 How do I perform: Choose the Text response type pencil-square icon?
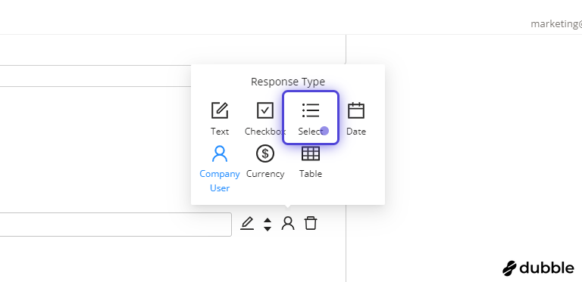click(220, 110)
